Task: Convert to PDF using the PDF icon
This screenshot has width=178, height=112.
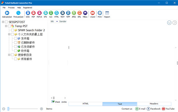Action: pyautogui.click(x=33, y=13)
